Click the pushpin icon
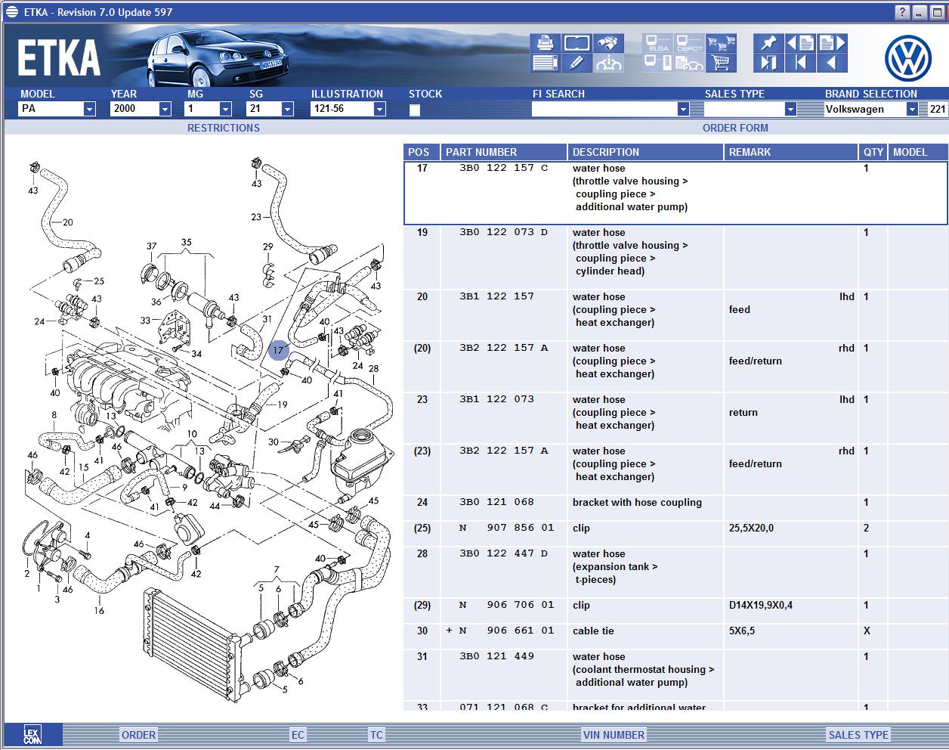This screenshot has width=949, height=750. tap(768, 43)
